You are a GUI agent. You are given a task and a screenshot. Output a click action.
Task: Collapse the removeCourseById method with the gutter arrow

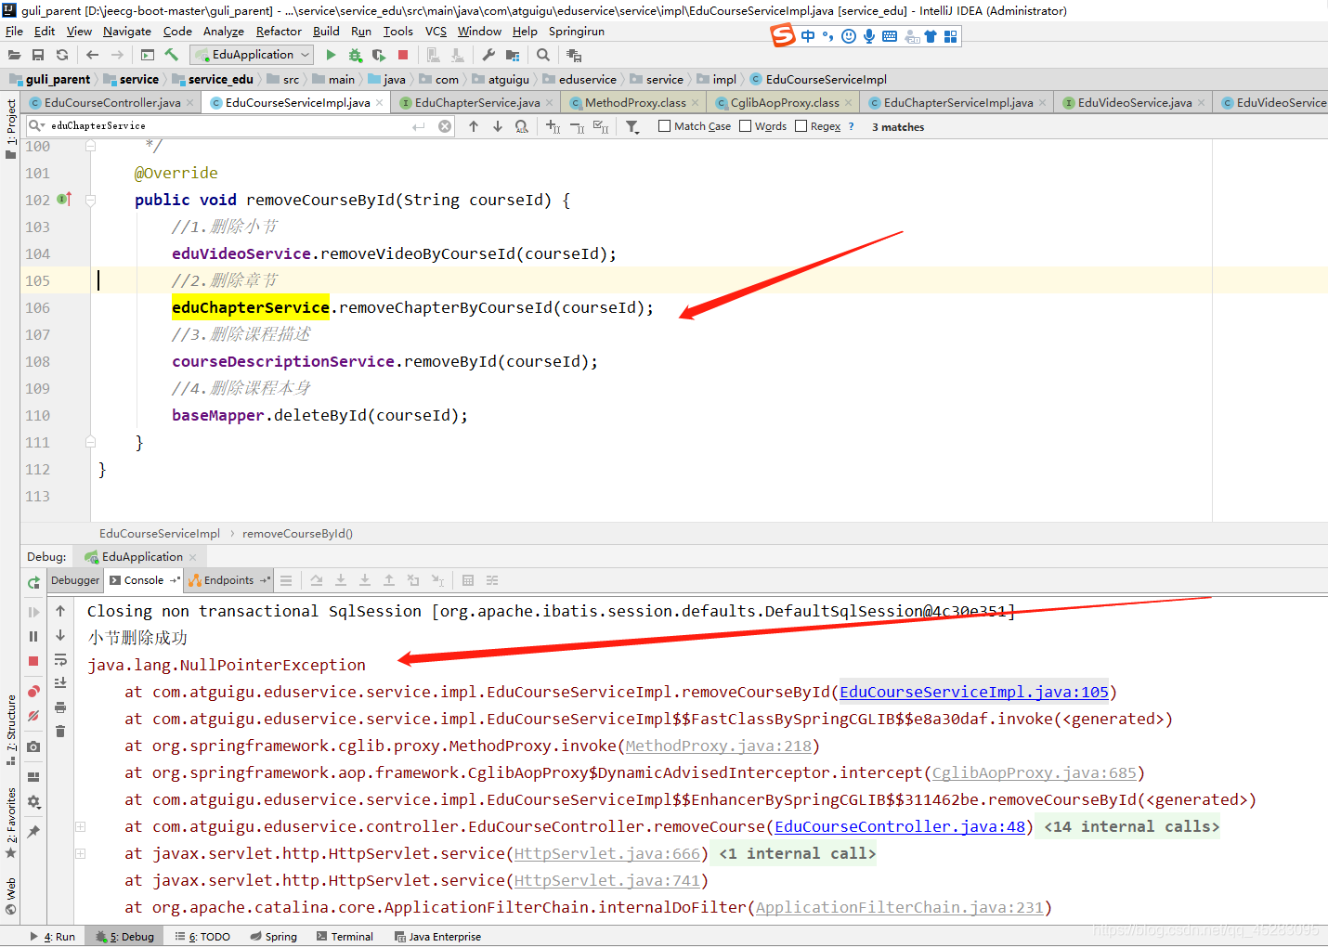click(89, 199)
